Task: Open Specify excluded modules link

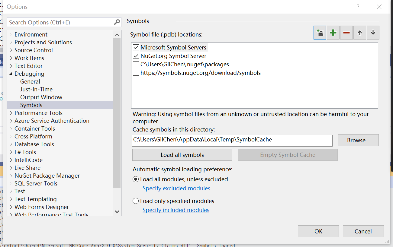Action: pyautogui.click(x=176, y=188)
